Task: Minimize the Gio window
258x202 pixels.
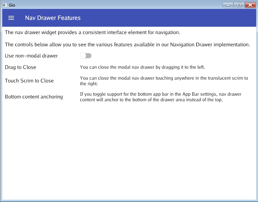Action: coord(228,5)
